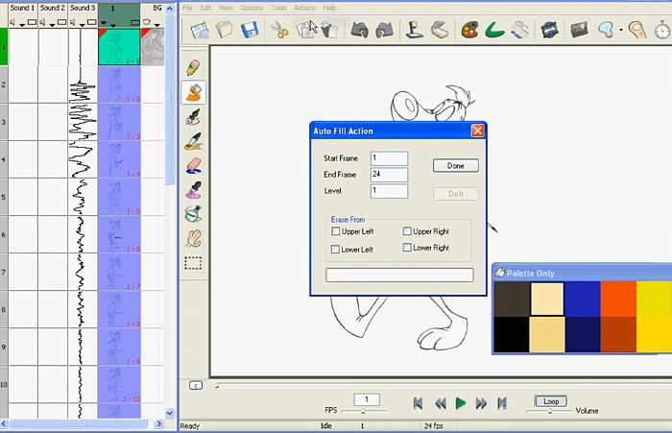Check the Upper Right erase checkbox

[x=407, y=231]
